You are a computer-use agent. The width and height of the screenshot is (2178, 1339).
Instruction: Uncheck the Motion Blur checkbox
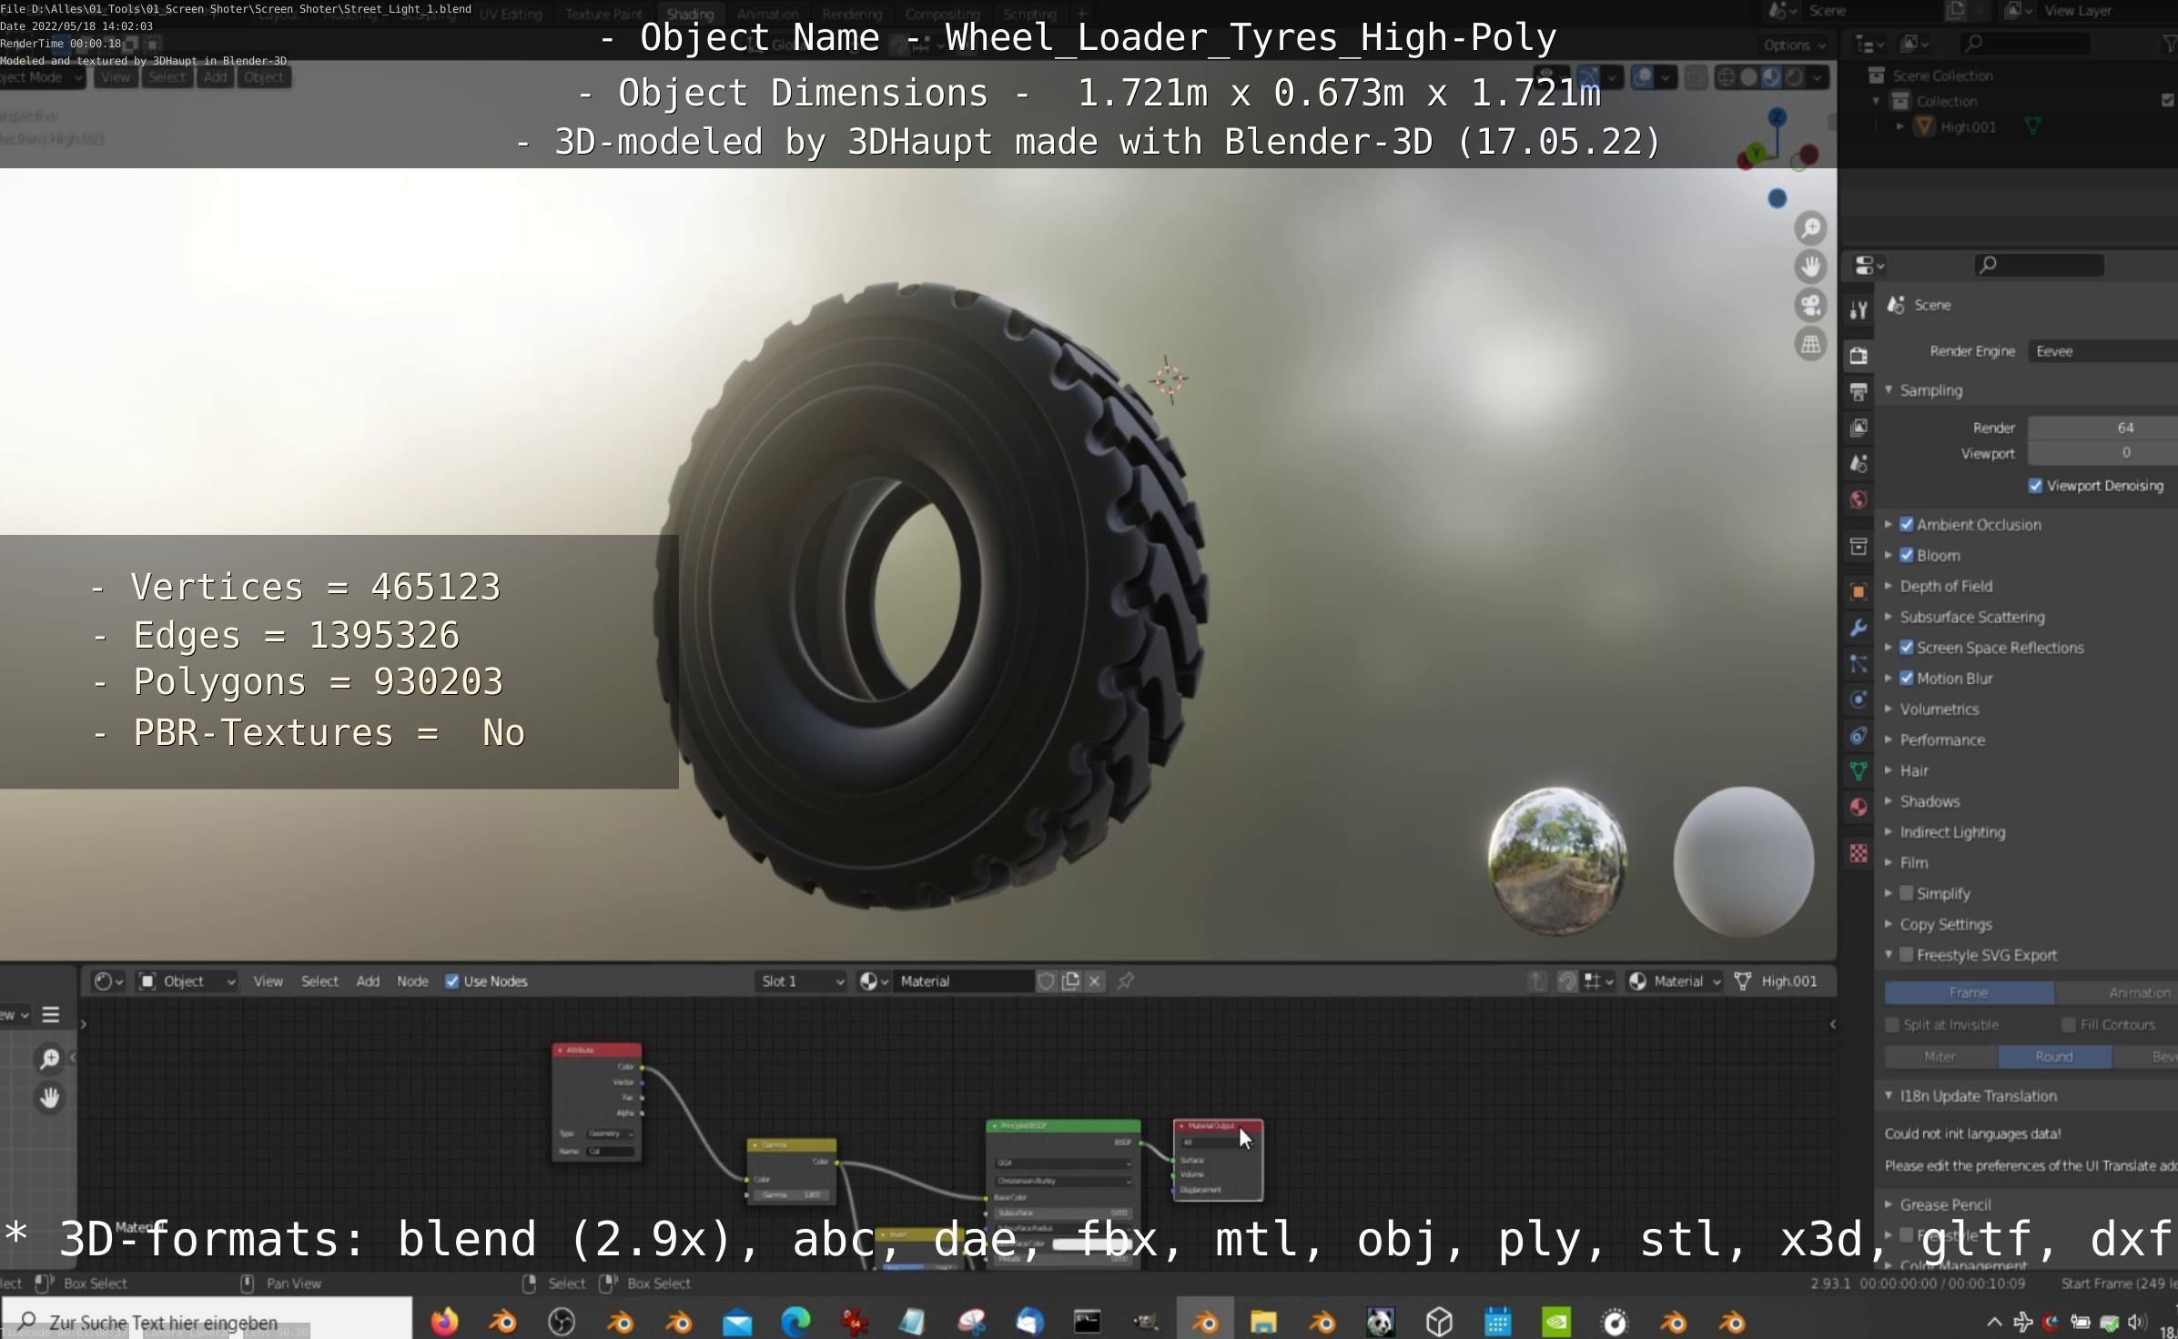[x=1906, y=678]
